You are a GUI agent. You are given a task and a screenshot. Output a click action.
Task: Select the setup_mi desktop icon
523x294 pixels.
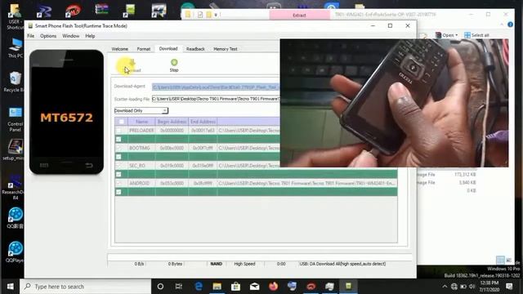(15, 150)
